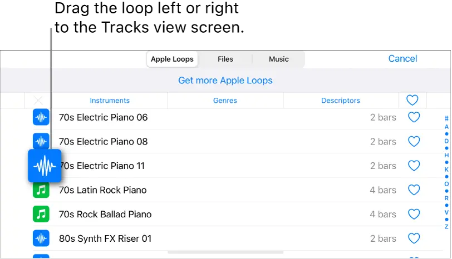Switch to the Music tab
This screenshot has width=452, height=259.
pyautogui.click(x=279, y=59)
